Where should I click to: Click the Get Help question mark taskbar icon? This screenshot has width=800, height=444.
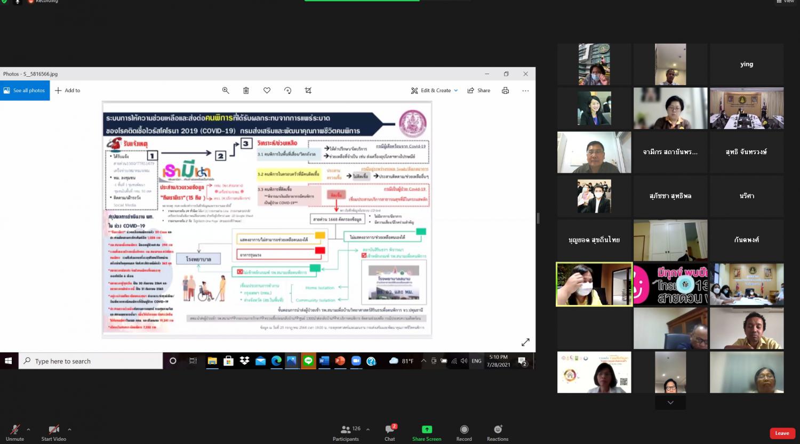[371, 361]
